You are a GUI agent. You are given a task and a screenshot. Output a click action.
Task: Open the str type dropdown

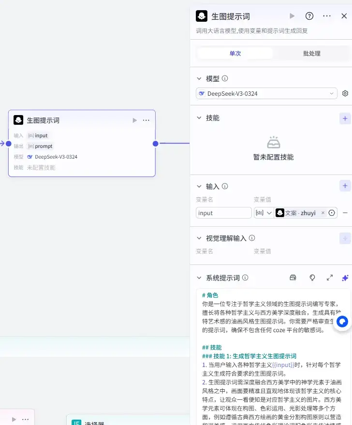point(264,213)
